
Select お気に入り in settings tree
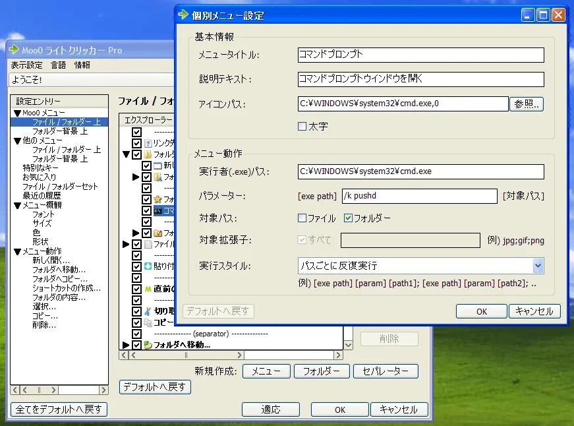pos(40,177)
